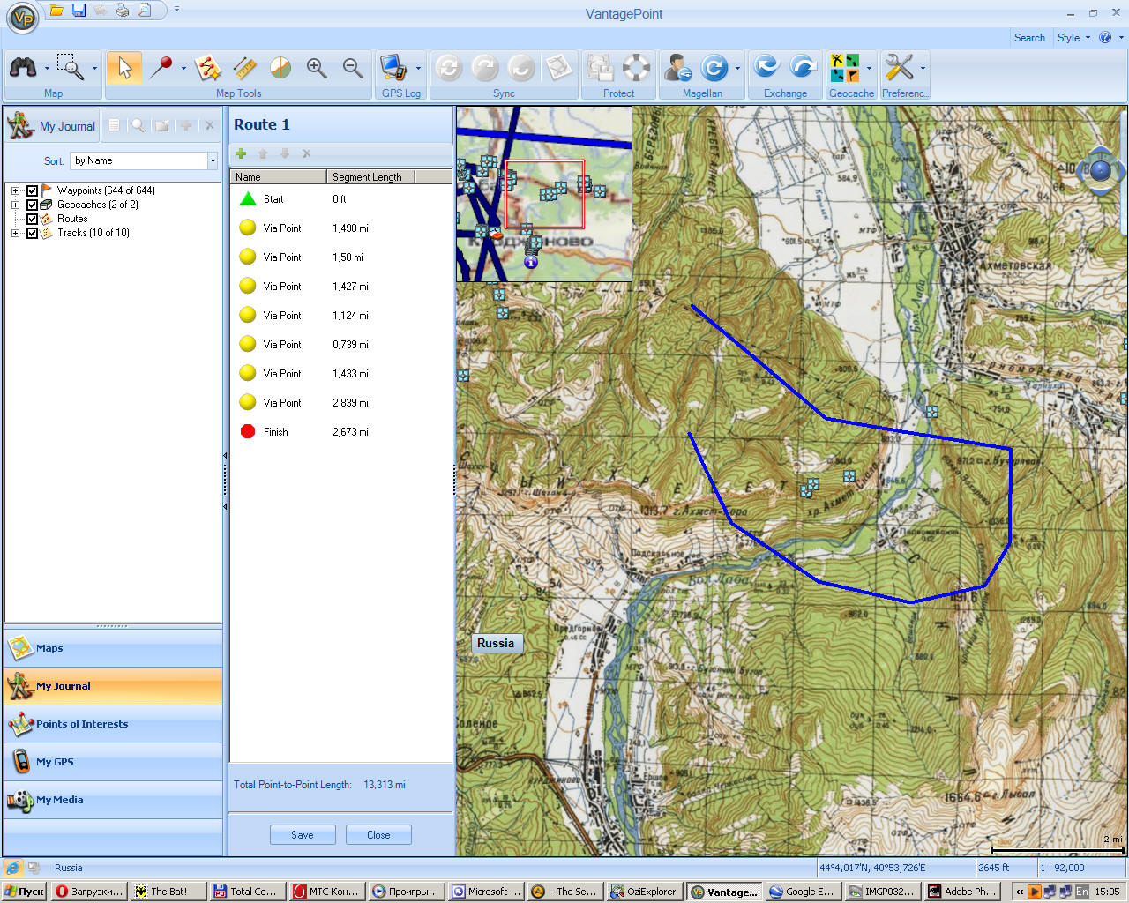Uncheck the Geocaches checkbox
This screenshot has width=1129, height=903.
tap(33, 205)
